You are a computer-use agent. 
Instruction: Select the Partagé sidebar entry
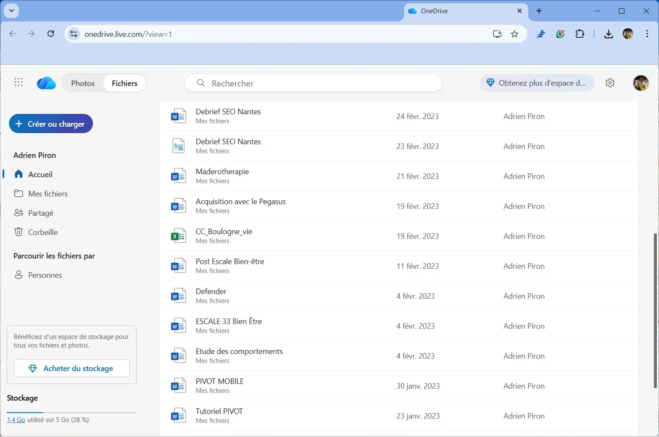click(41, 213)
